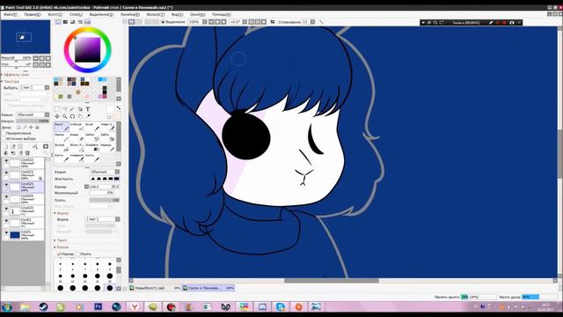Show the swatches panel icon
Viewport: 563px width, 317px height.
pos(87,22)
